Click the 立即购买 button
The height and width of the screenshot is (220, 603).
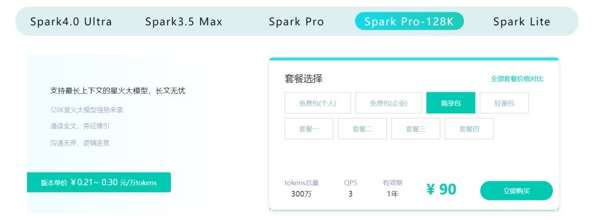pos(516,191)
